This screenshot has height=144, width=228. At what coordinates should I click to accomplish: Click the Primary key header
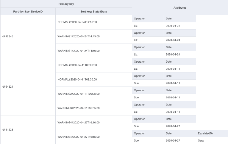(x=66, y=4)
